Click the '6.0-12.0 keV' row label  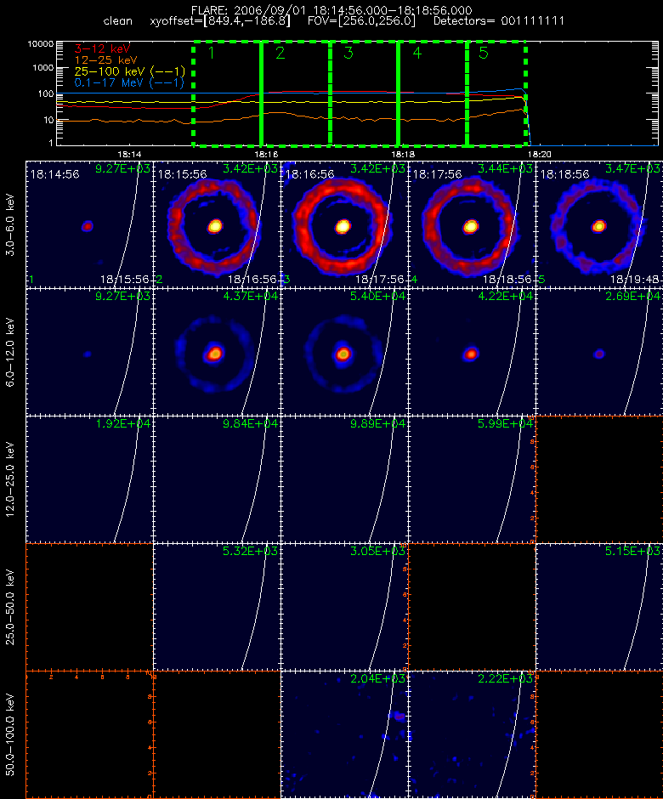(x=10, y=352)
